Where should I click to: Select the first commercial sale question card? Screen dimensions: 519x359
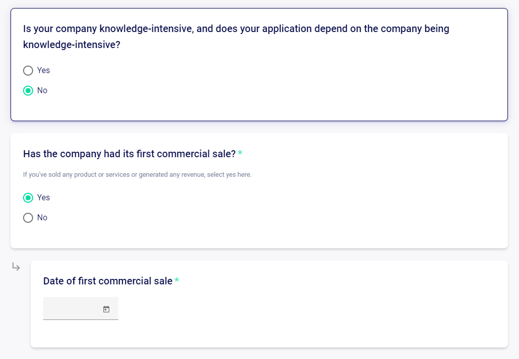pyautogui.click(x=259, y=191)
